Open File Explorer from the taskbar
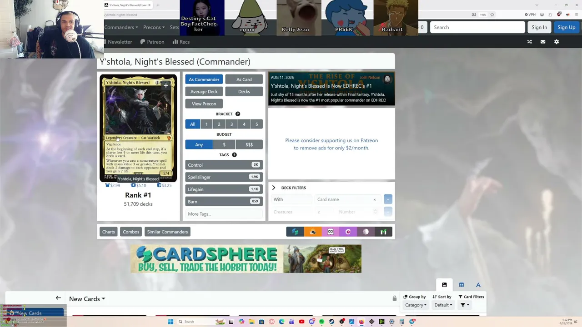Viewport: 582px width, 327px height. (x=251, y=322)
